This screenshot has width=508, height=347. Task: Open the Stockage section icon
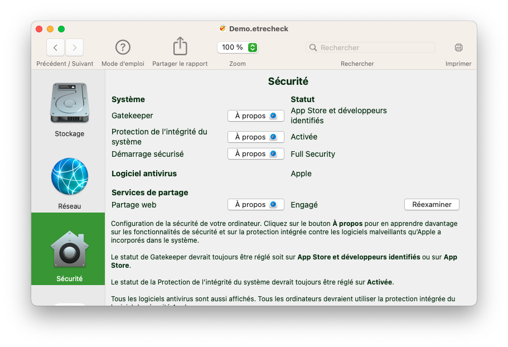(70, 103)
